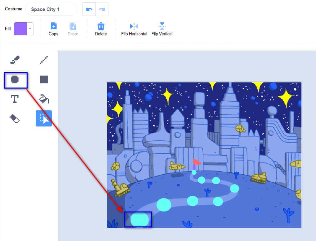Click the cyan circle inside the blue box

pos(140,220)
